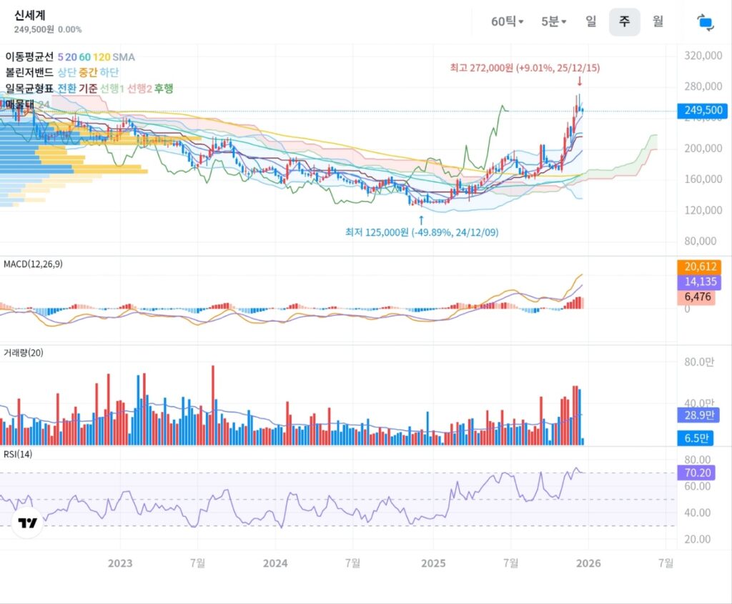Click the TradingView logo icon

click(28, 523)
